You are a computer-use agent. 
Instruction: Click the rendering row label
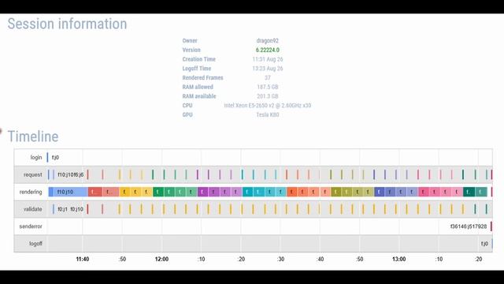(31, 192)
